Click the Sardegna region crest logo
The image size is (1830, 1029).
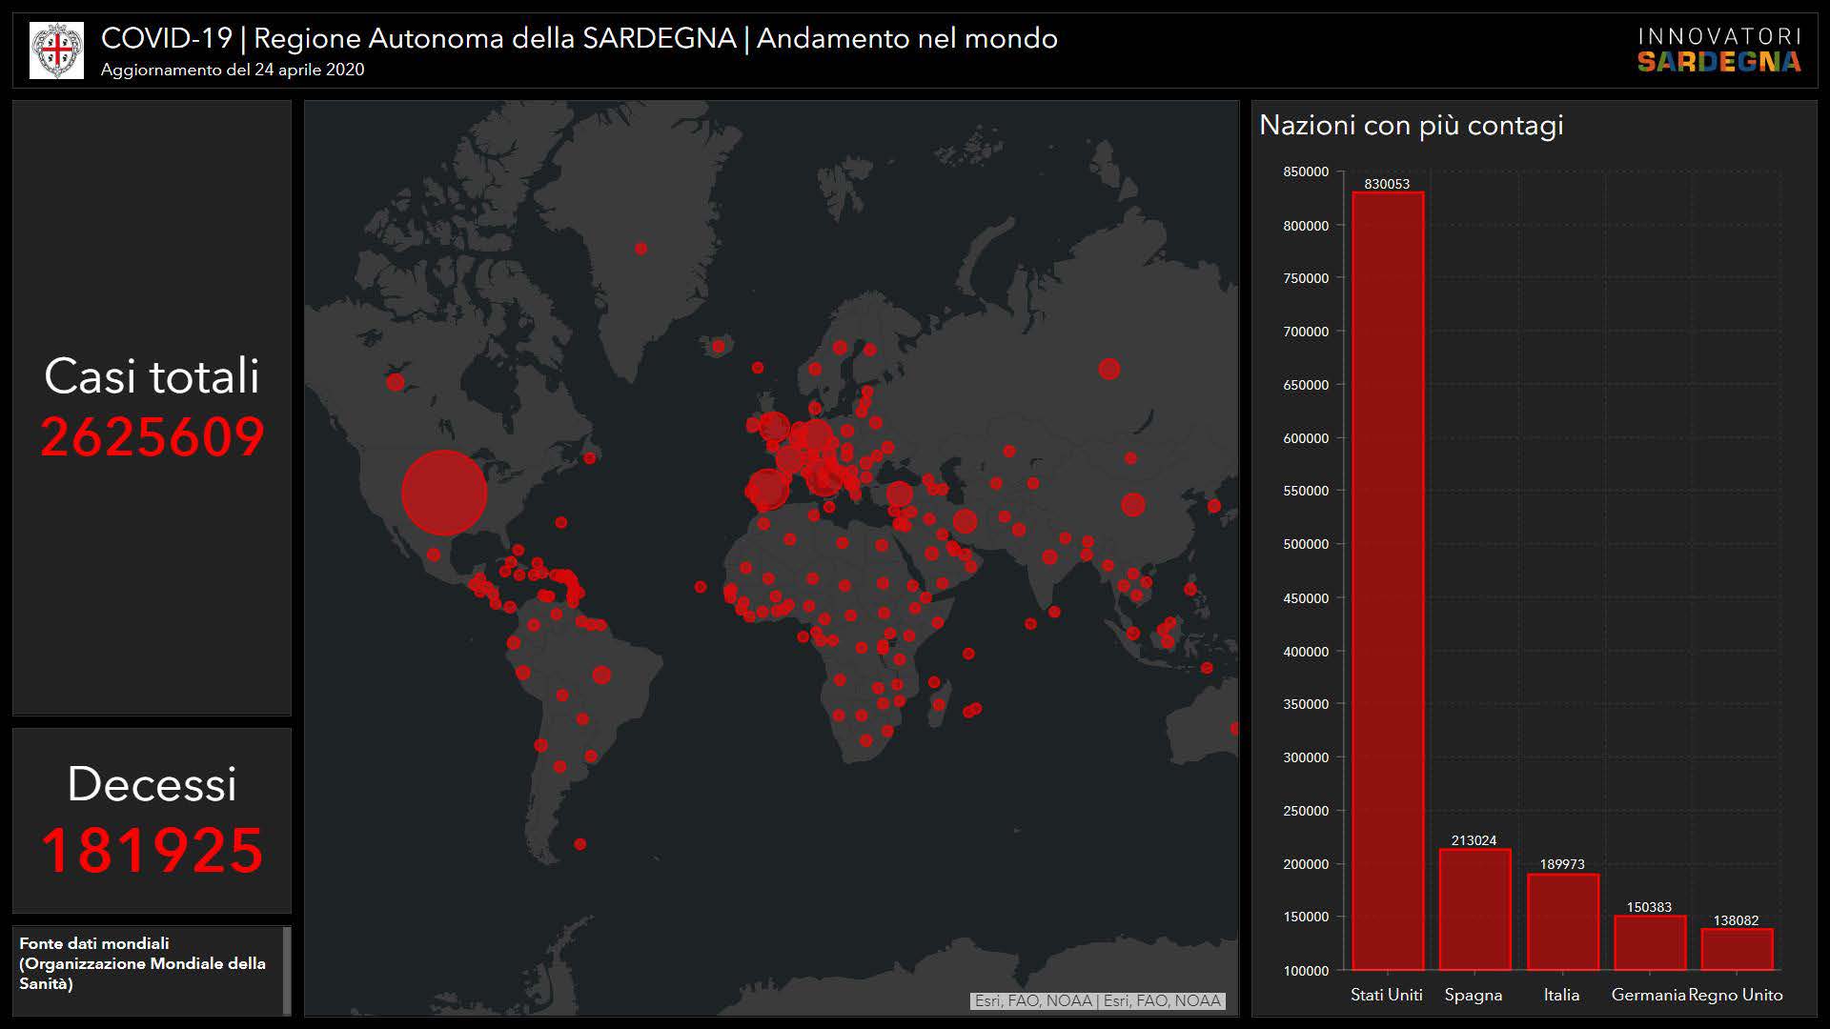point(56,50)
